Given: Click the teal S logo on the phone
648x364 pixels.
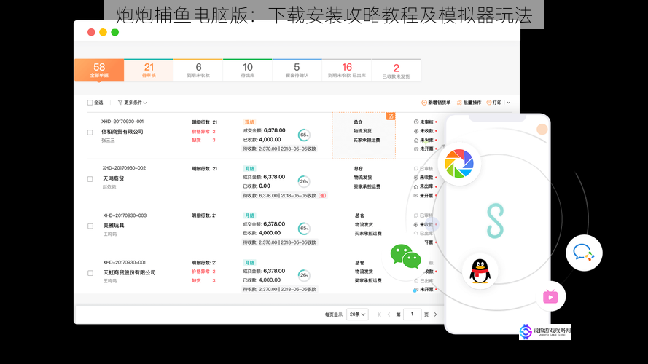Looking at the screenshot, I should click(x=495, y=221).
